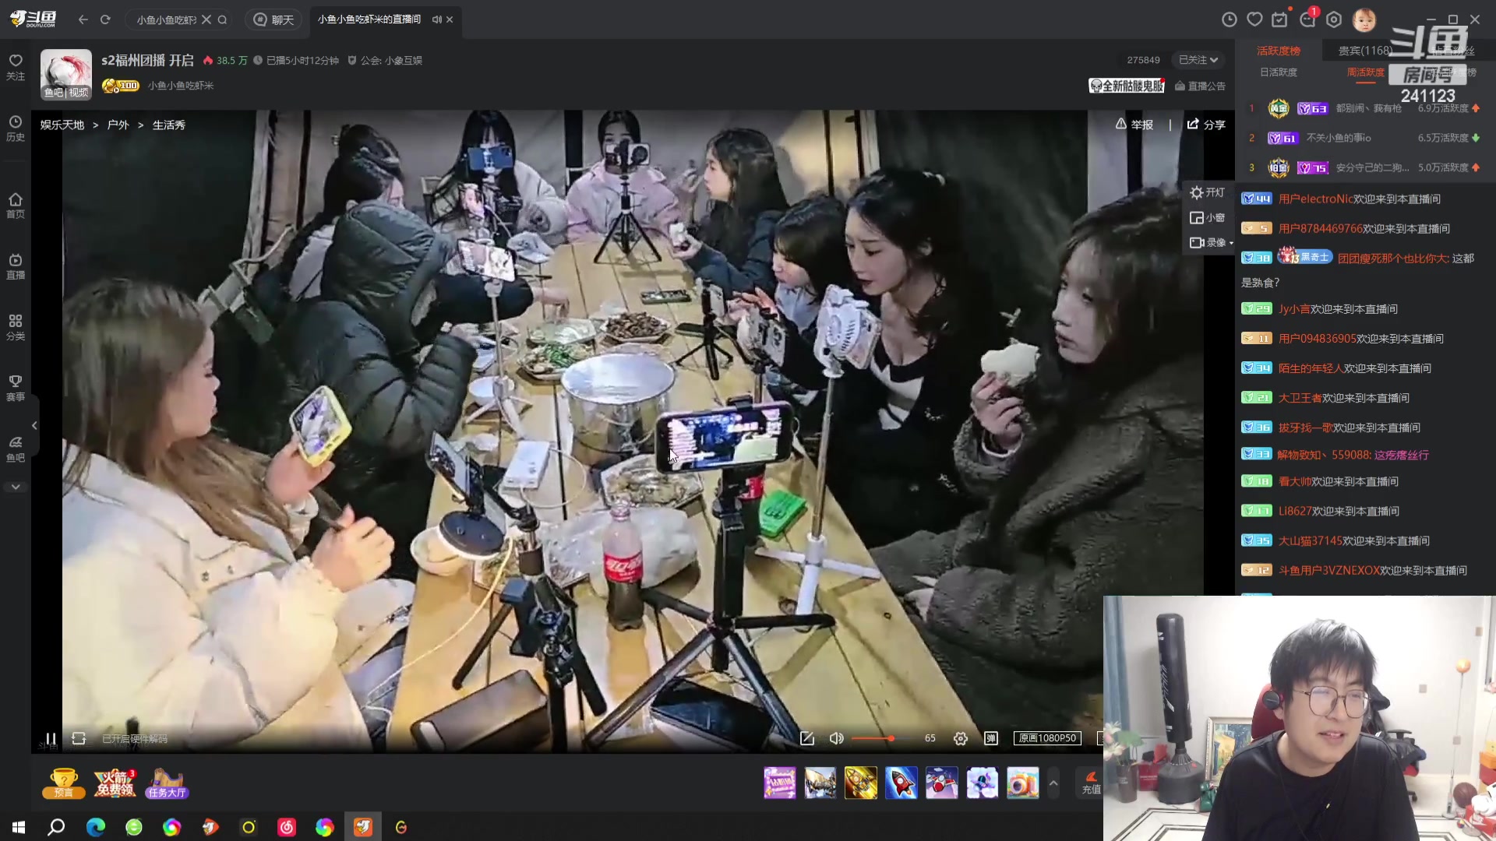The height and width of the screenshot is (841, 1496).
Task: Mute the stream via the speaker icon
Action: [836, 738]
